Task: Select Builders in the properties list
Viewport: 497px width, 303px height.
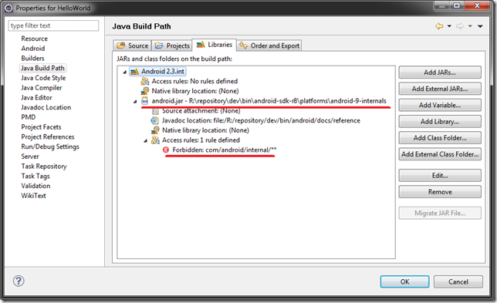Action: coord(32,59)
